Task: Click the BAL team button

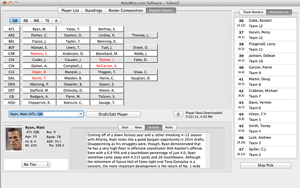Action: tap(11, 41)
